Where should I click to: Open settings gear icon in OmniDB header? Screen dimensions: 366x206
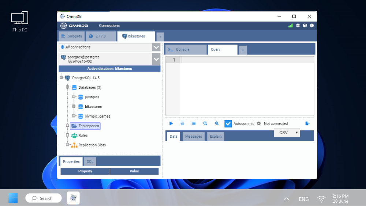point(298,26)
